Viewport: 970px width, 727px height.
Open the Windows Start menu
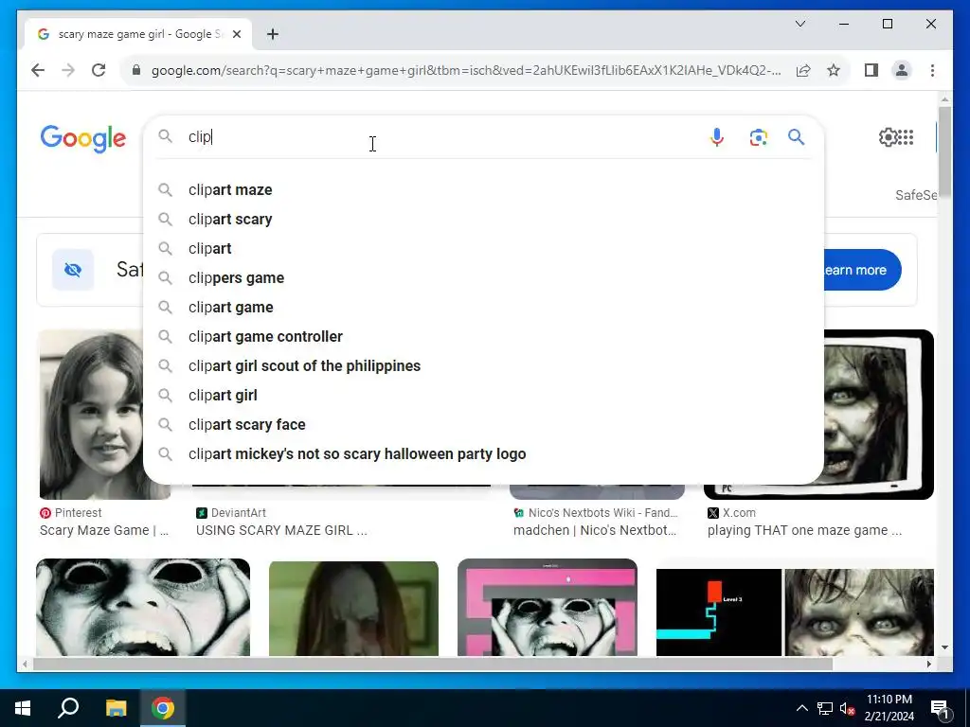pos(23,708)
